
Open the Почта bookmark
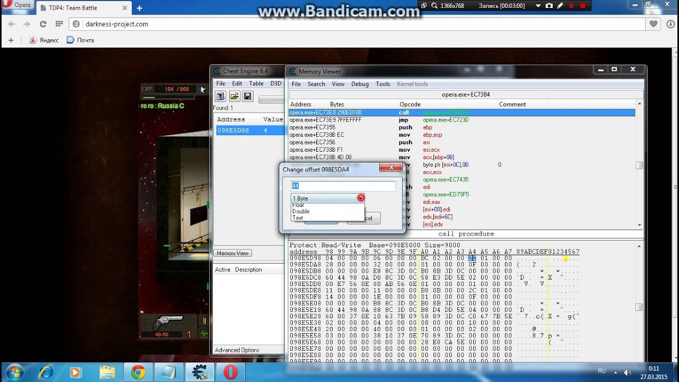click(80, 40)
